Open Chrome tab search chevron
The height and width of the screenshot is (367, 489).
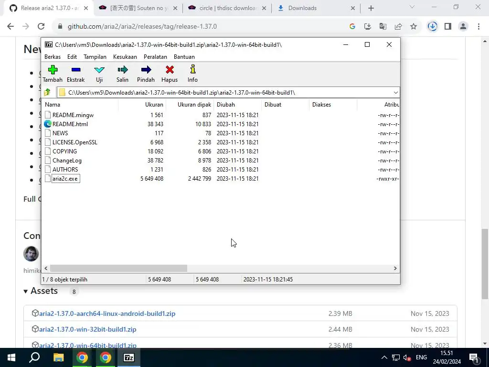pyautogui.click(x=412, y=7)
